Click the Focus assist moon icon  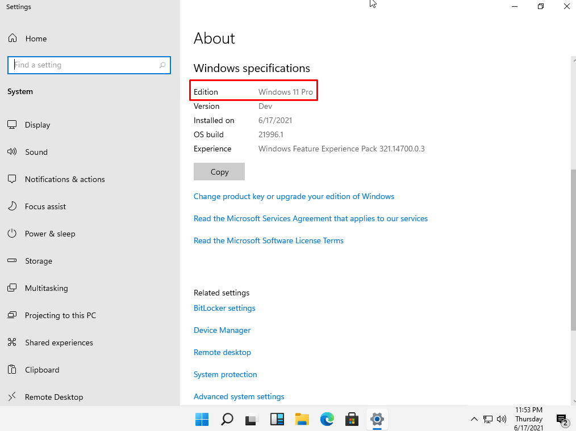pos(12,206)
